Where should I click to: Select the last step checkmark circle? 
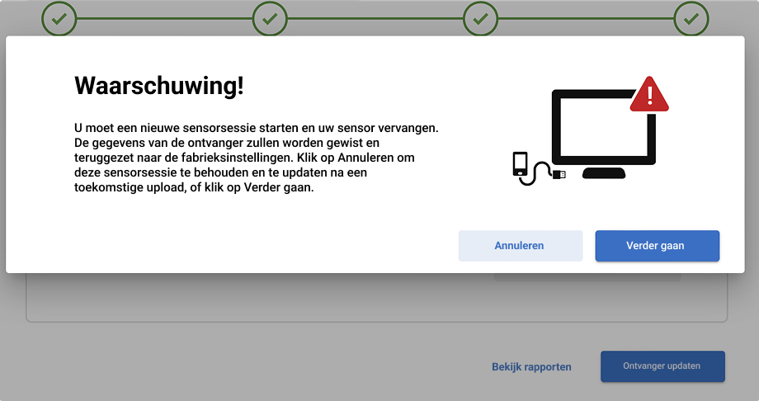691,18
